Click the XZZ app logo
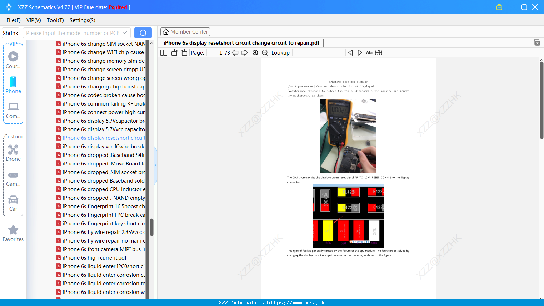 click(9, 7)
